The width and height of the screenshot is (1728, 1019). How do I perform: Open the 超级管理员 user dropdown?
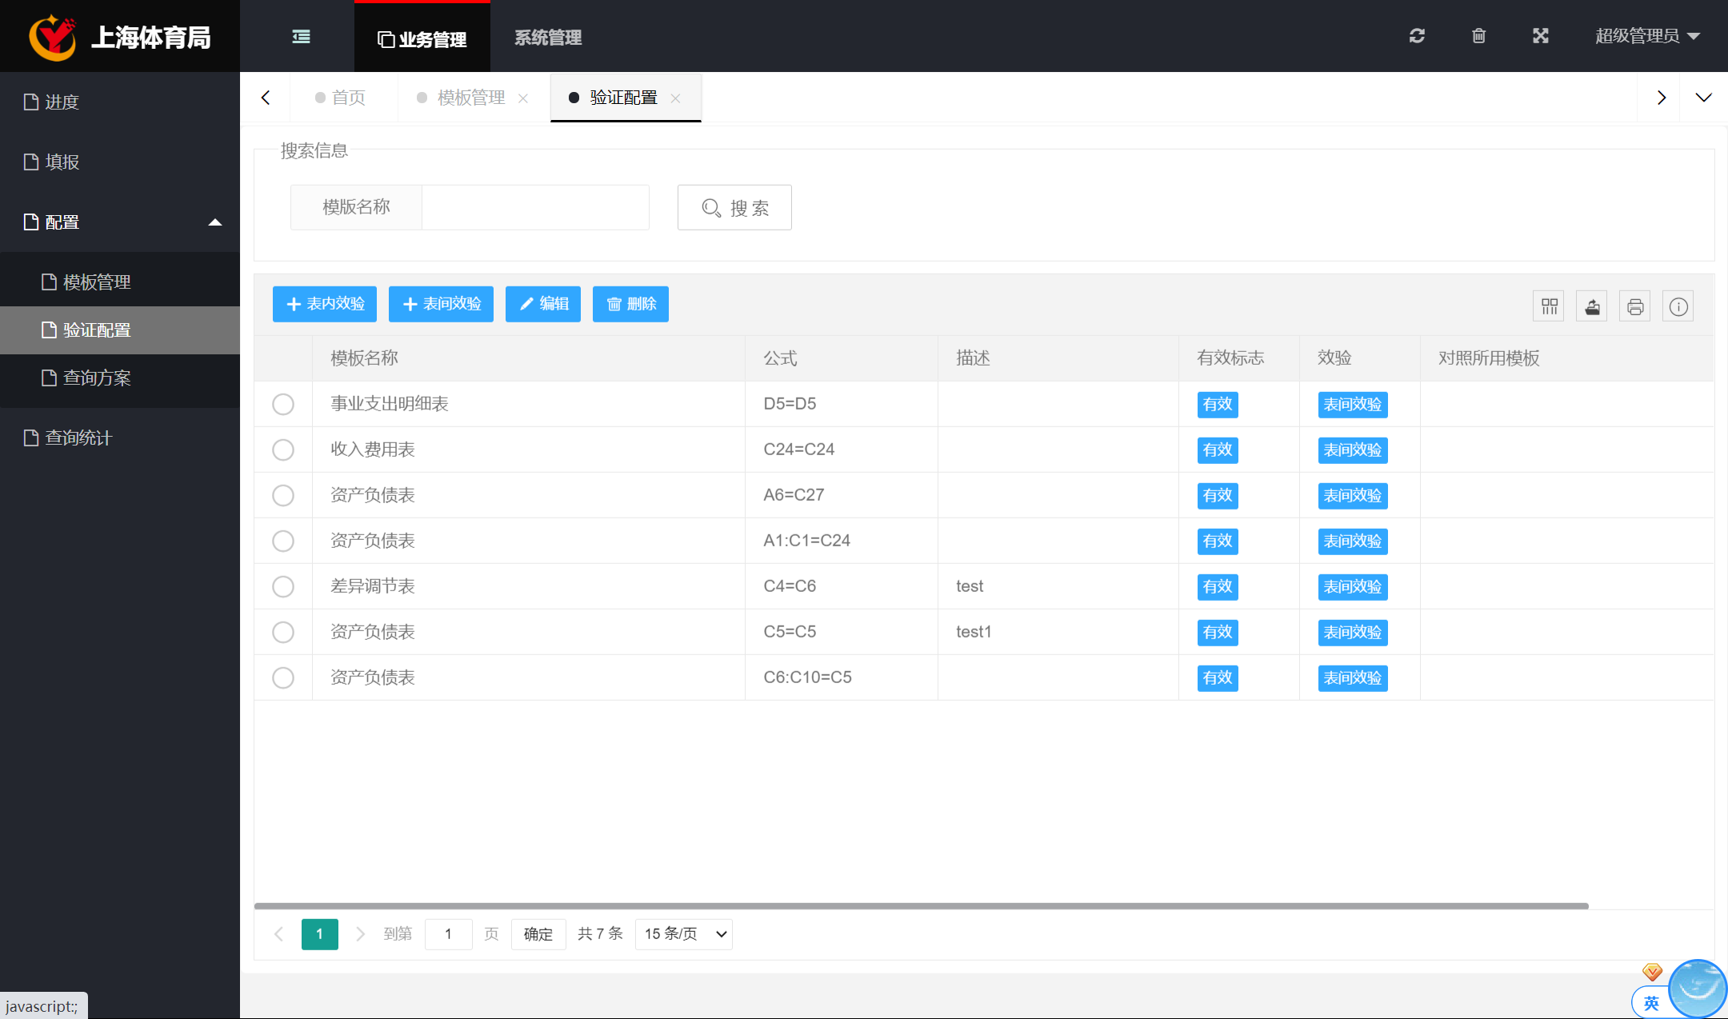click(1647, 36)
